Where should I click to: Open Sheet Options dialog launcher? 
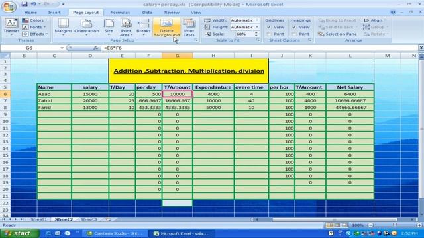coord(310,40)
